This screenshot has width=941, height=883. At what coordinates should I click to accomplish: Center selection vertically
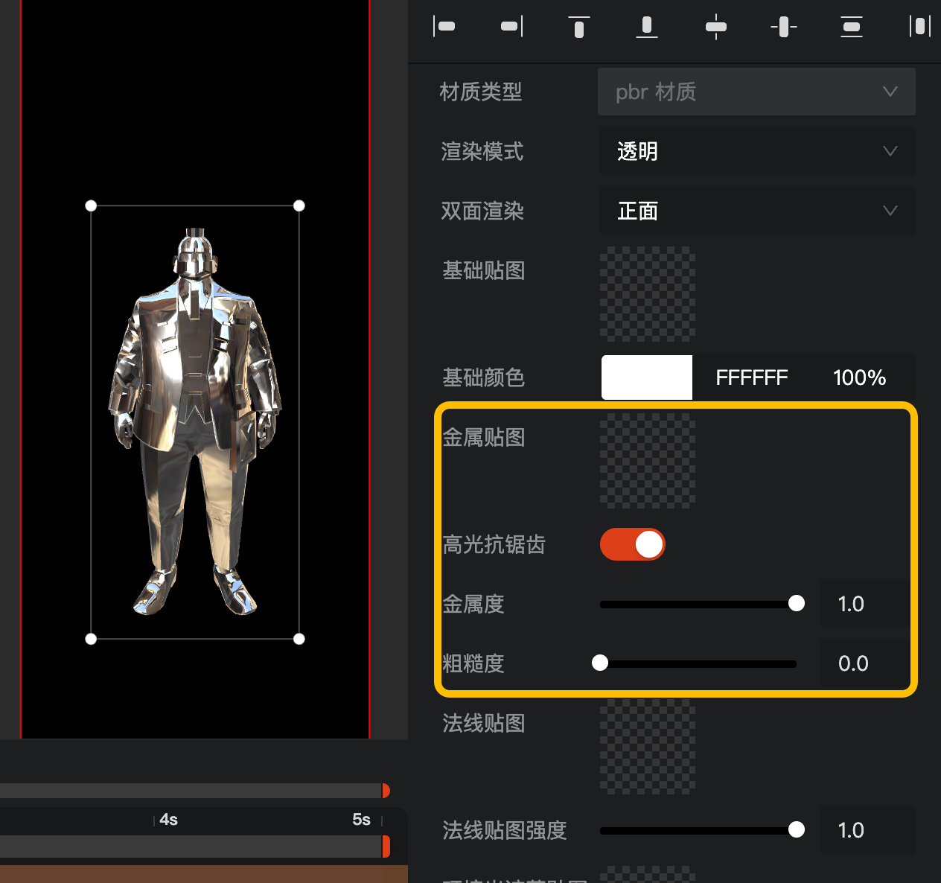pyautogui.click(x=783, y=27)
